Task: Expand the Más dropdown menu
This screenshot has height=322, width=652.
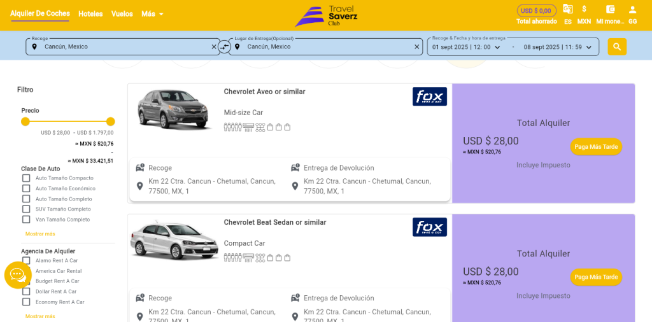Action: click(x=153, y=14)
